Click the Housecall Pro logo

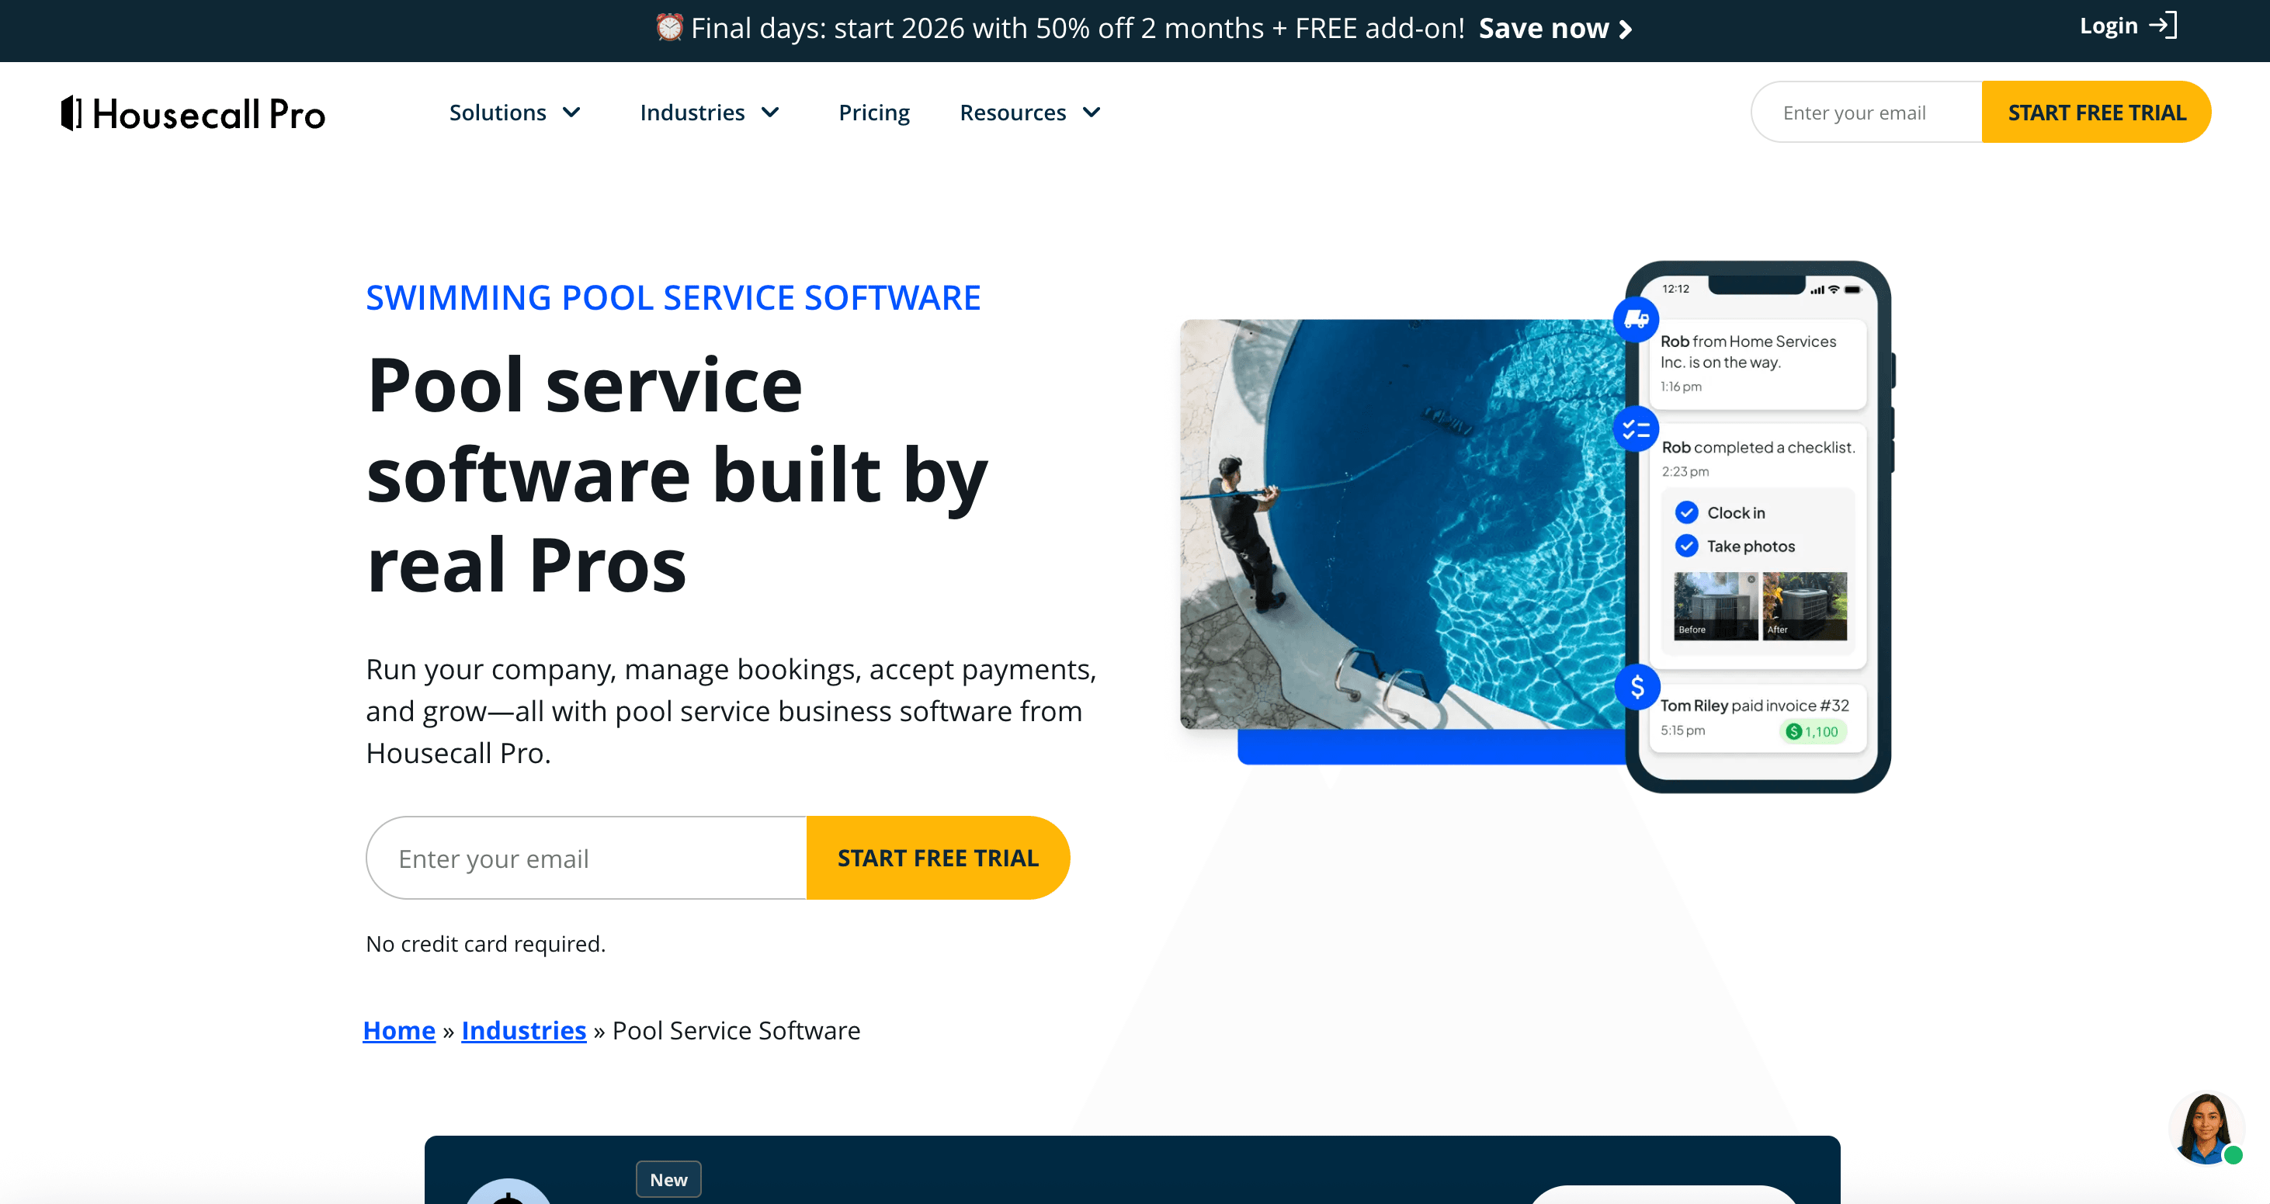point(193,113)
